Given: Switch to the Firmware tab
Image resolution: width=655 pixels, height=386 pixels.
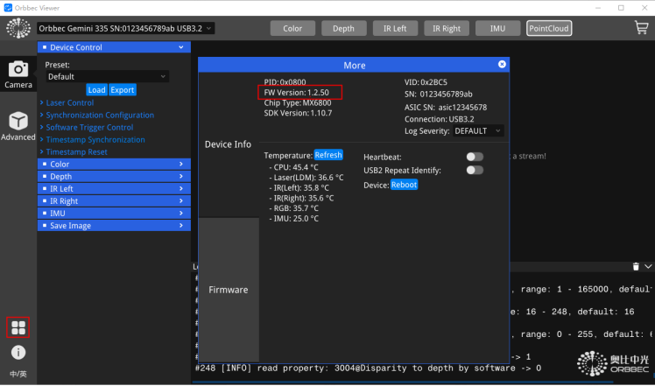Looking at the screenshot, I should point(228,290).
